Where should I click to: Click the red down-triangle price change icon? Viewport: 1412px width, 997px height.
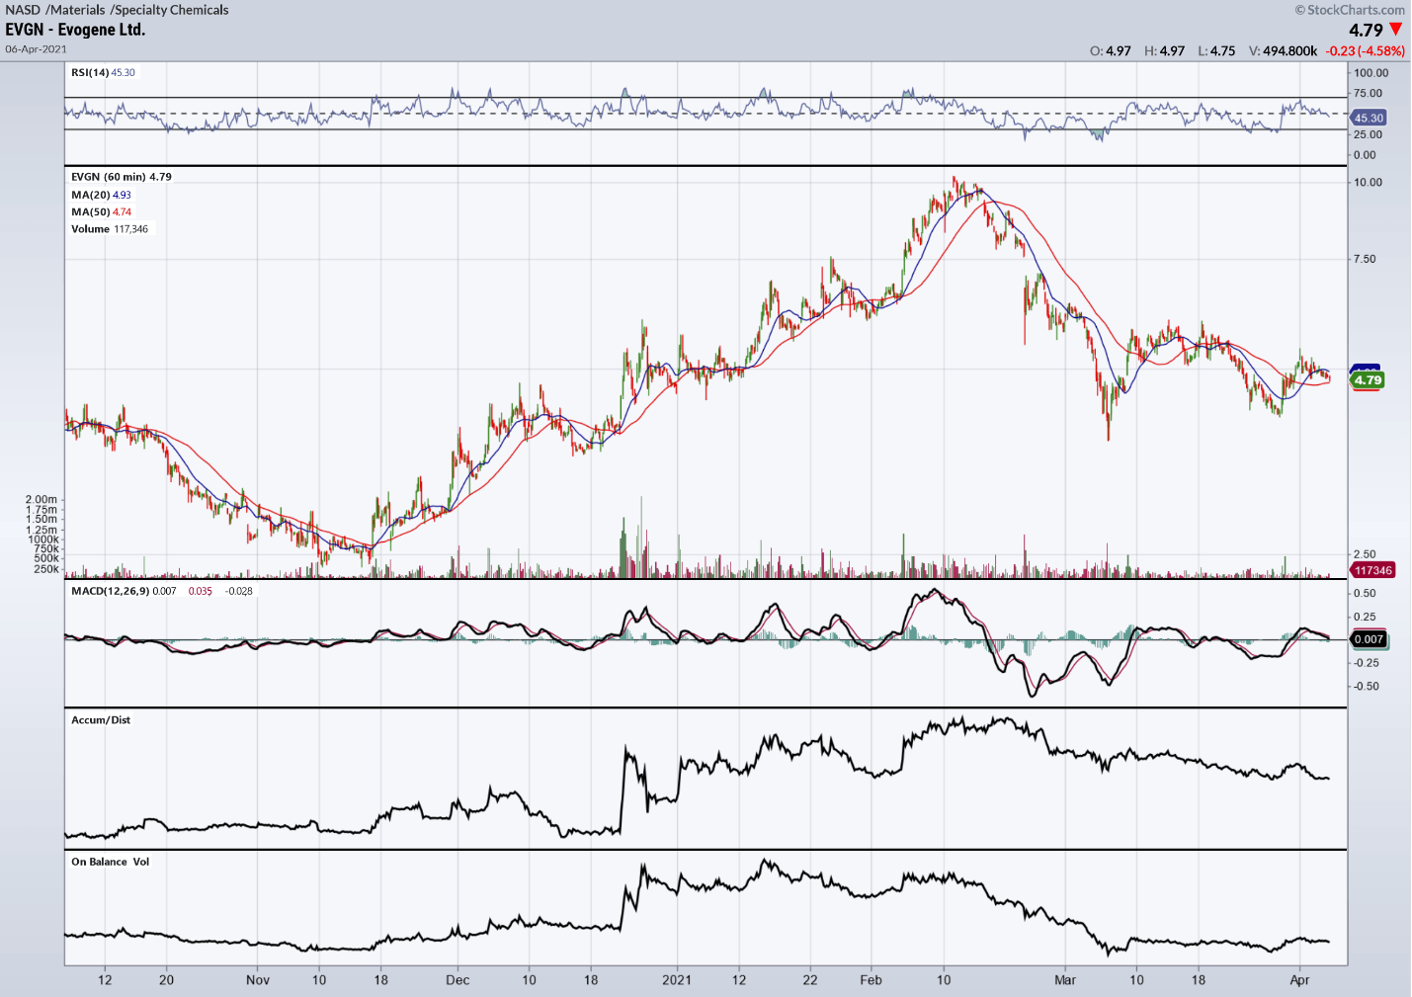[1395, 30]
